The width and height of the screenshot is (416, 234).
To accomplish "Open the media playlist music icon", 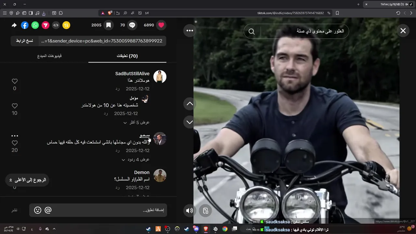I will pyautogui.click(x=37, y=13).
